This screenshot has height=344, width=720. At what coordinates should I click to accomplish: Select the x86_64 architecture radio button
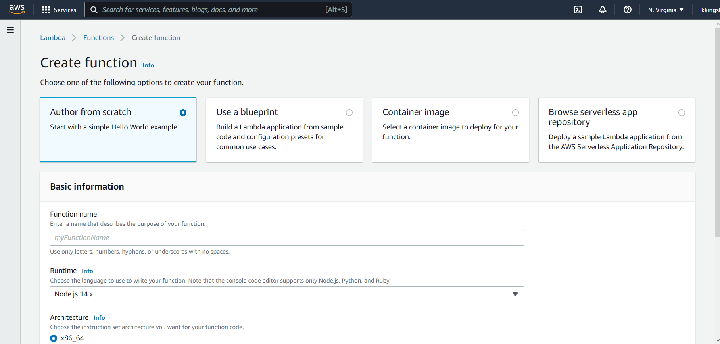pos(54,338)
